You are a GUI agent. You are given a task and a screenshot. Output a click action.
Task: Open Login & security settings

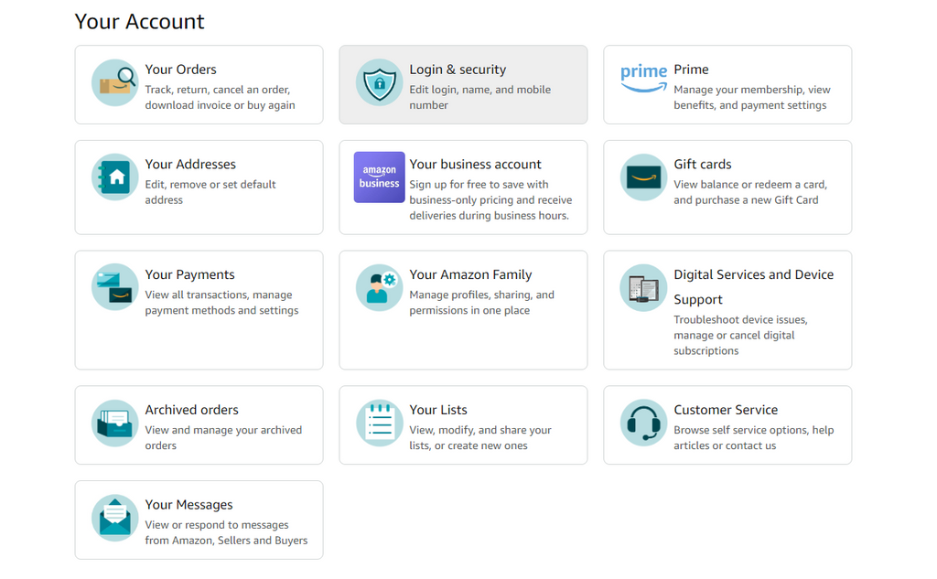463,84
